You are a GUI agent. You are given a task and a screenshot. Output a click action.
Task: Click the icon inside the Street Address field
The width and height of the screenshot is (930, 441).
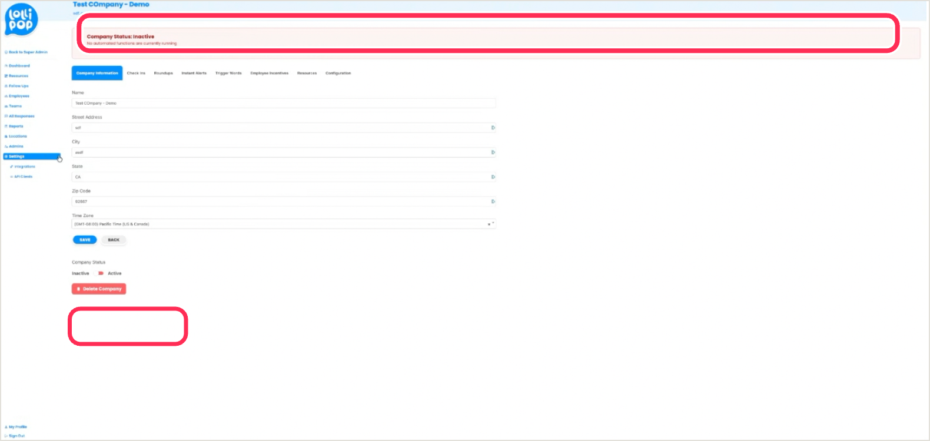pyautogui.click(x=493, y=128)
